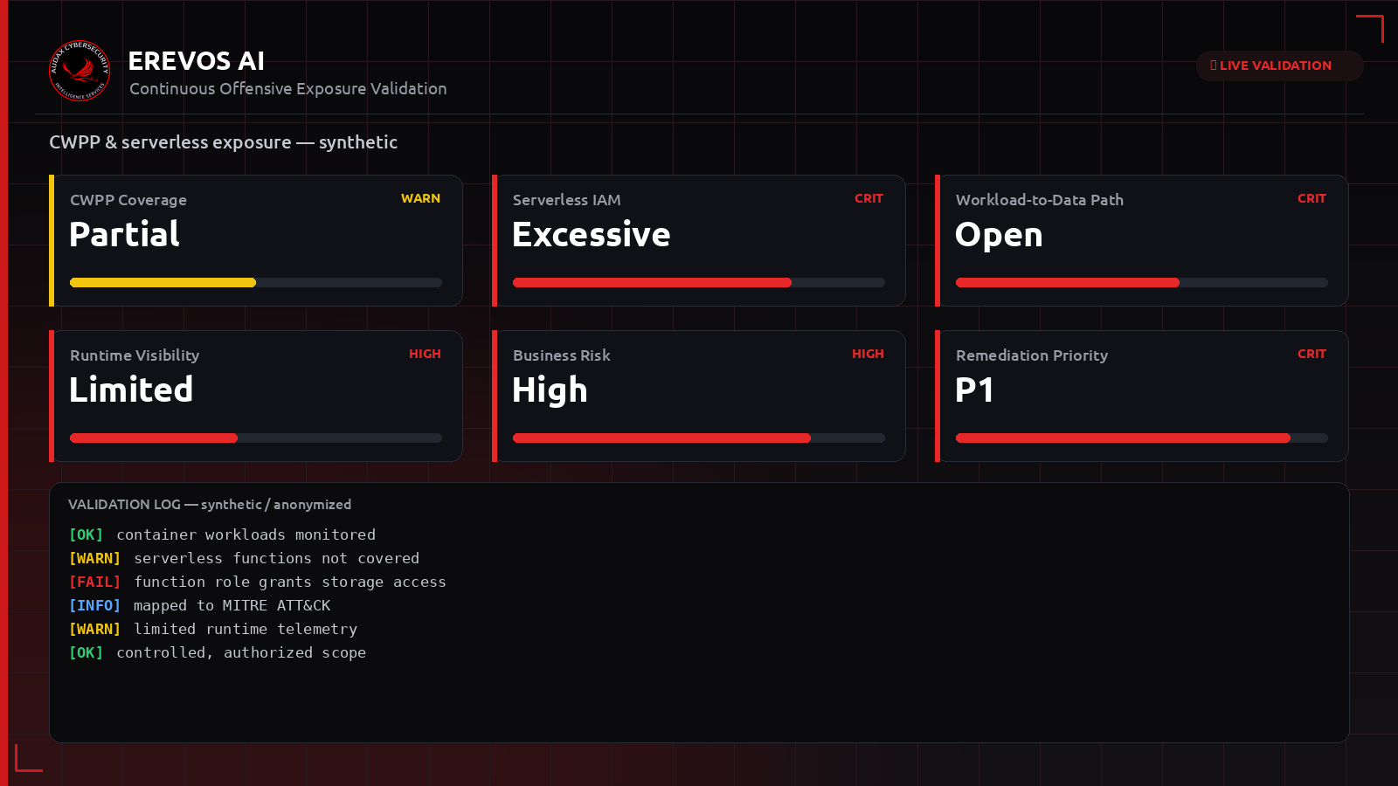The image size is (1398, 786).
Task: Select the High value in Business Risk
Action: pyautogui.click(x=550, y=391)
